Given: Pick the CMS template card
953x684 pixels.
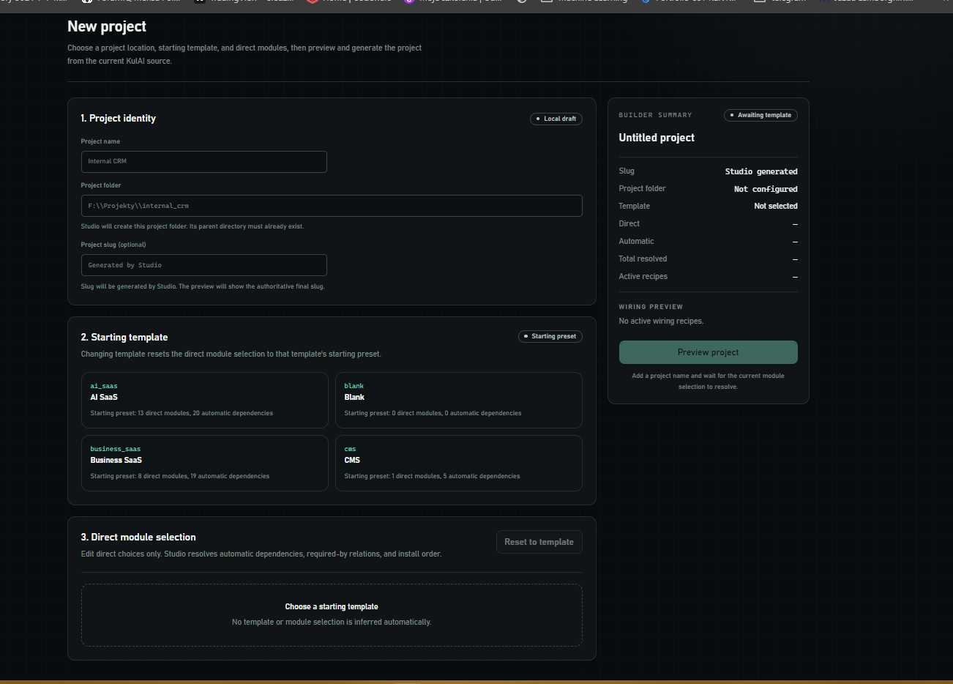Looking at the screenshot, I should tap(458, 463).
